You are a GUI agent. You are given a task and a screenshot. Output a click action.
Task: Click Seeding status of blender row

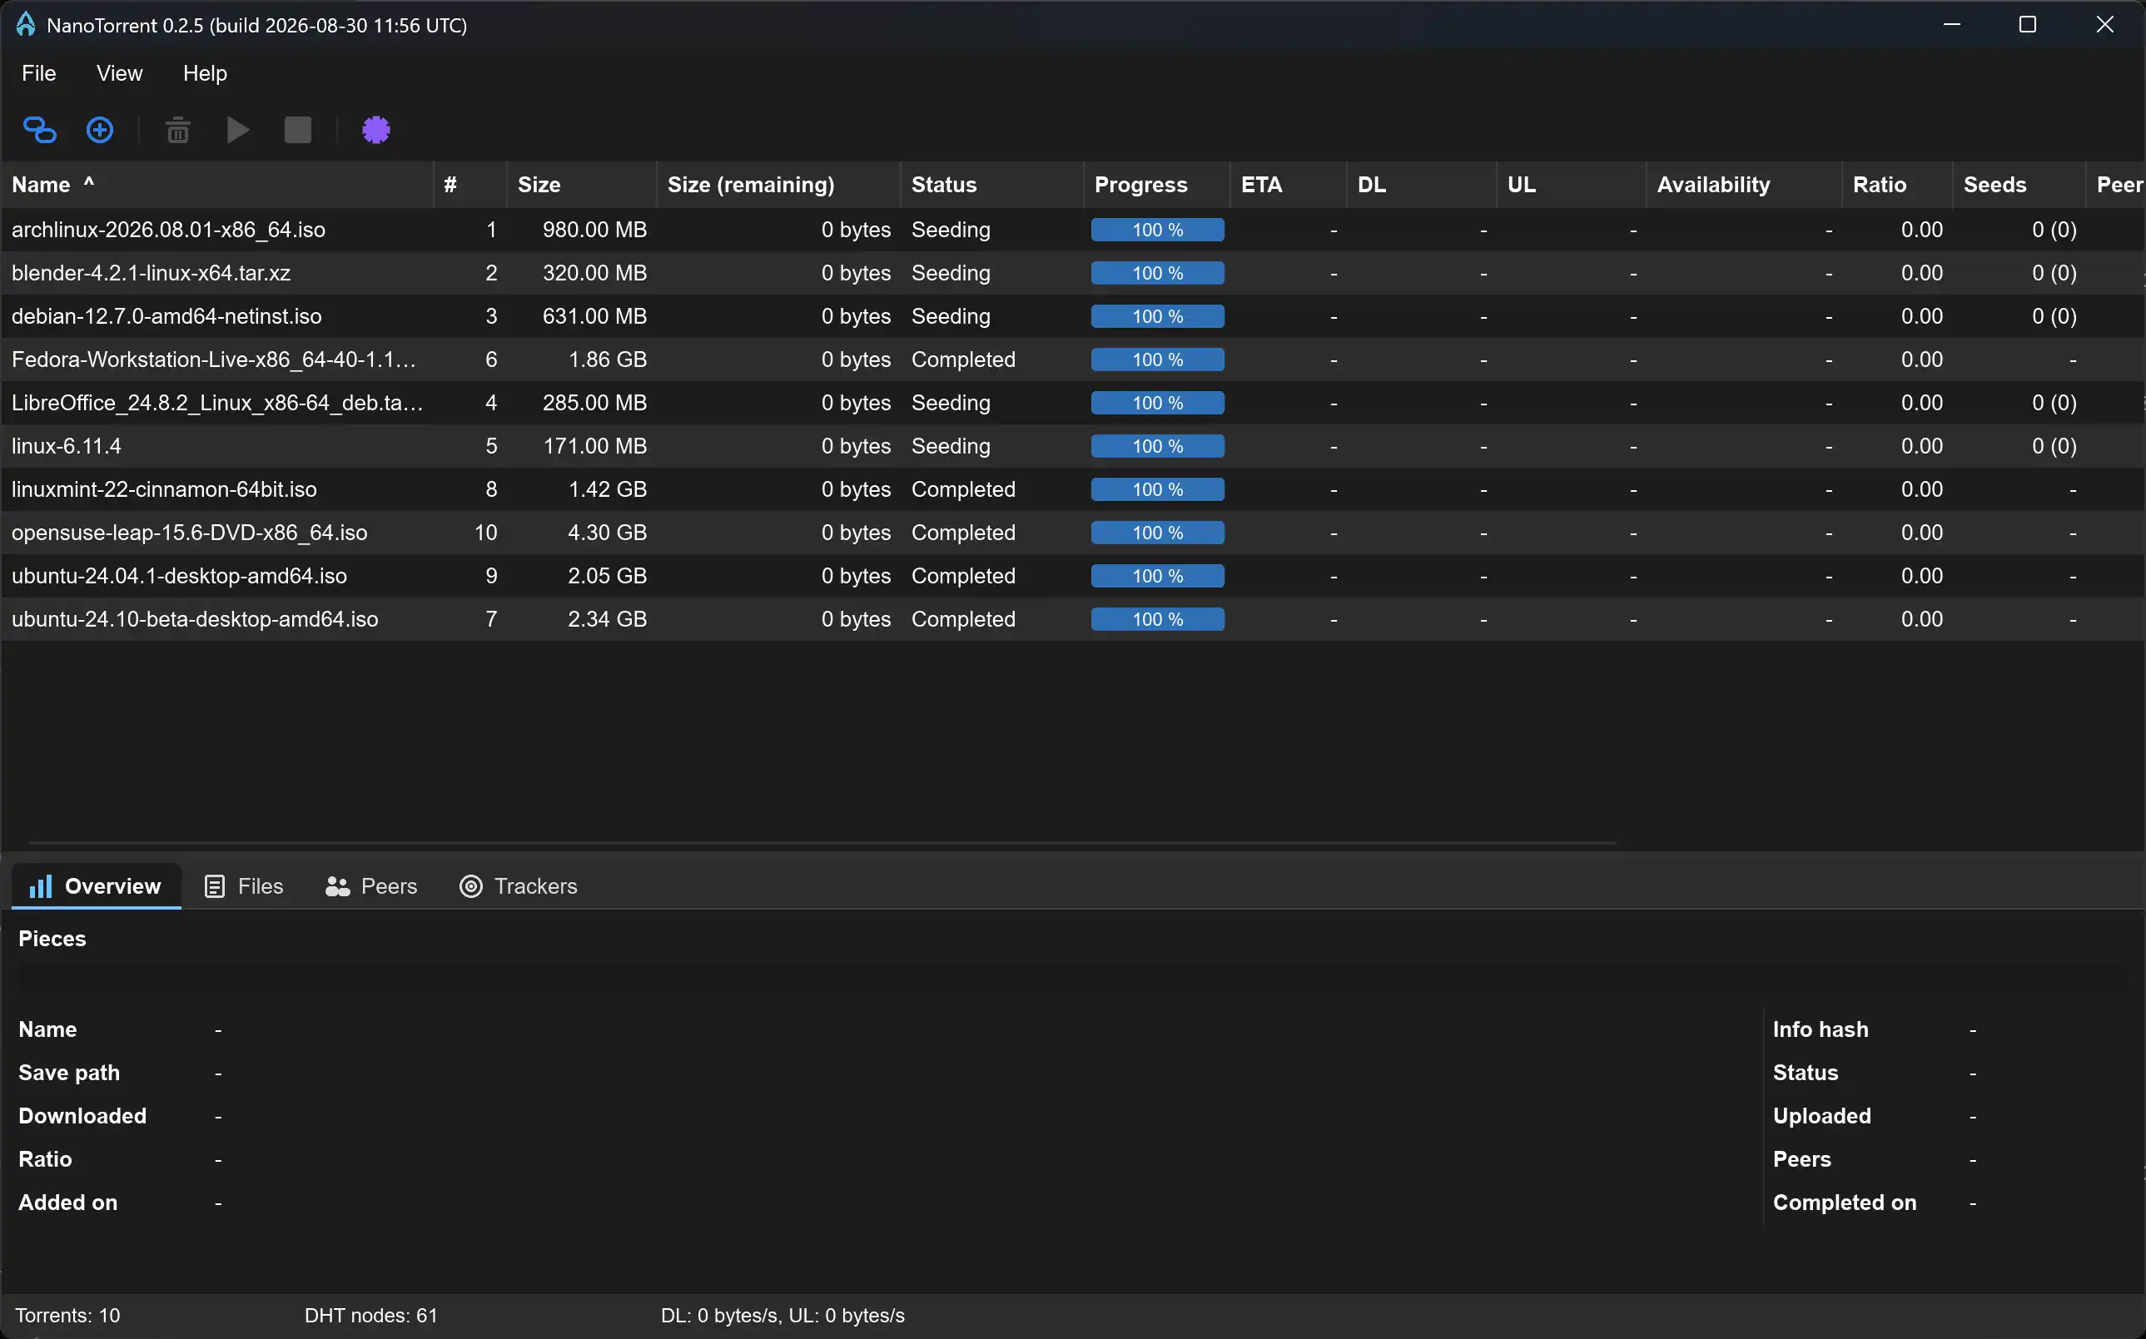(x=951, y=273)
